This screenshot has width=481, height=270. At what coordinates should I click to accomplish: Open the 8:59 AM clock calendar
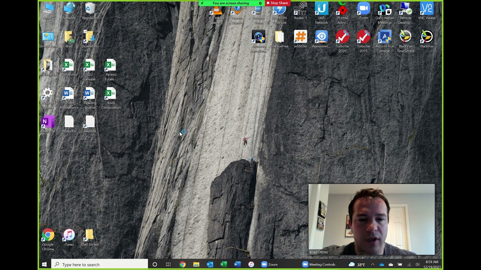click(432, 264)
